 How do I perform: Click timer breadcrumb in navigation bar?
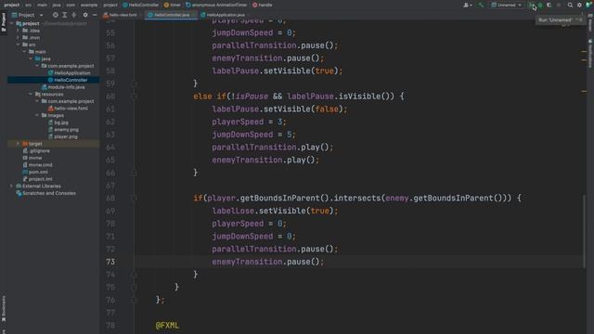(173, 5)
